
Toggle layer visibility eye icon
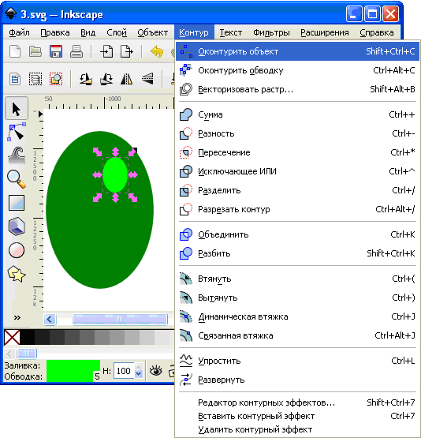pos(156,371)
